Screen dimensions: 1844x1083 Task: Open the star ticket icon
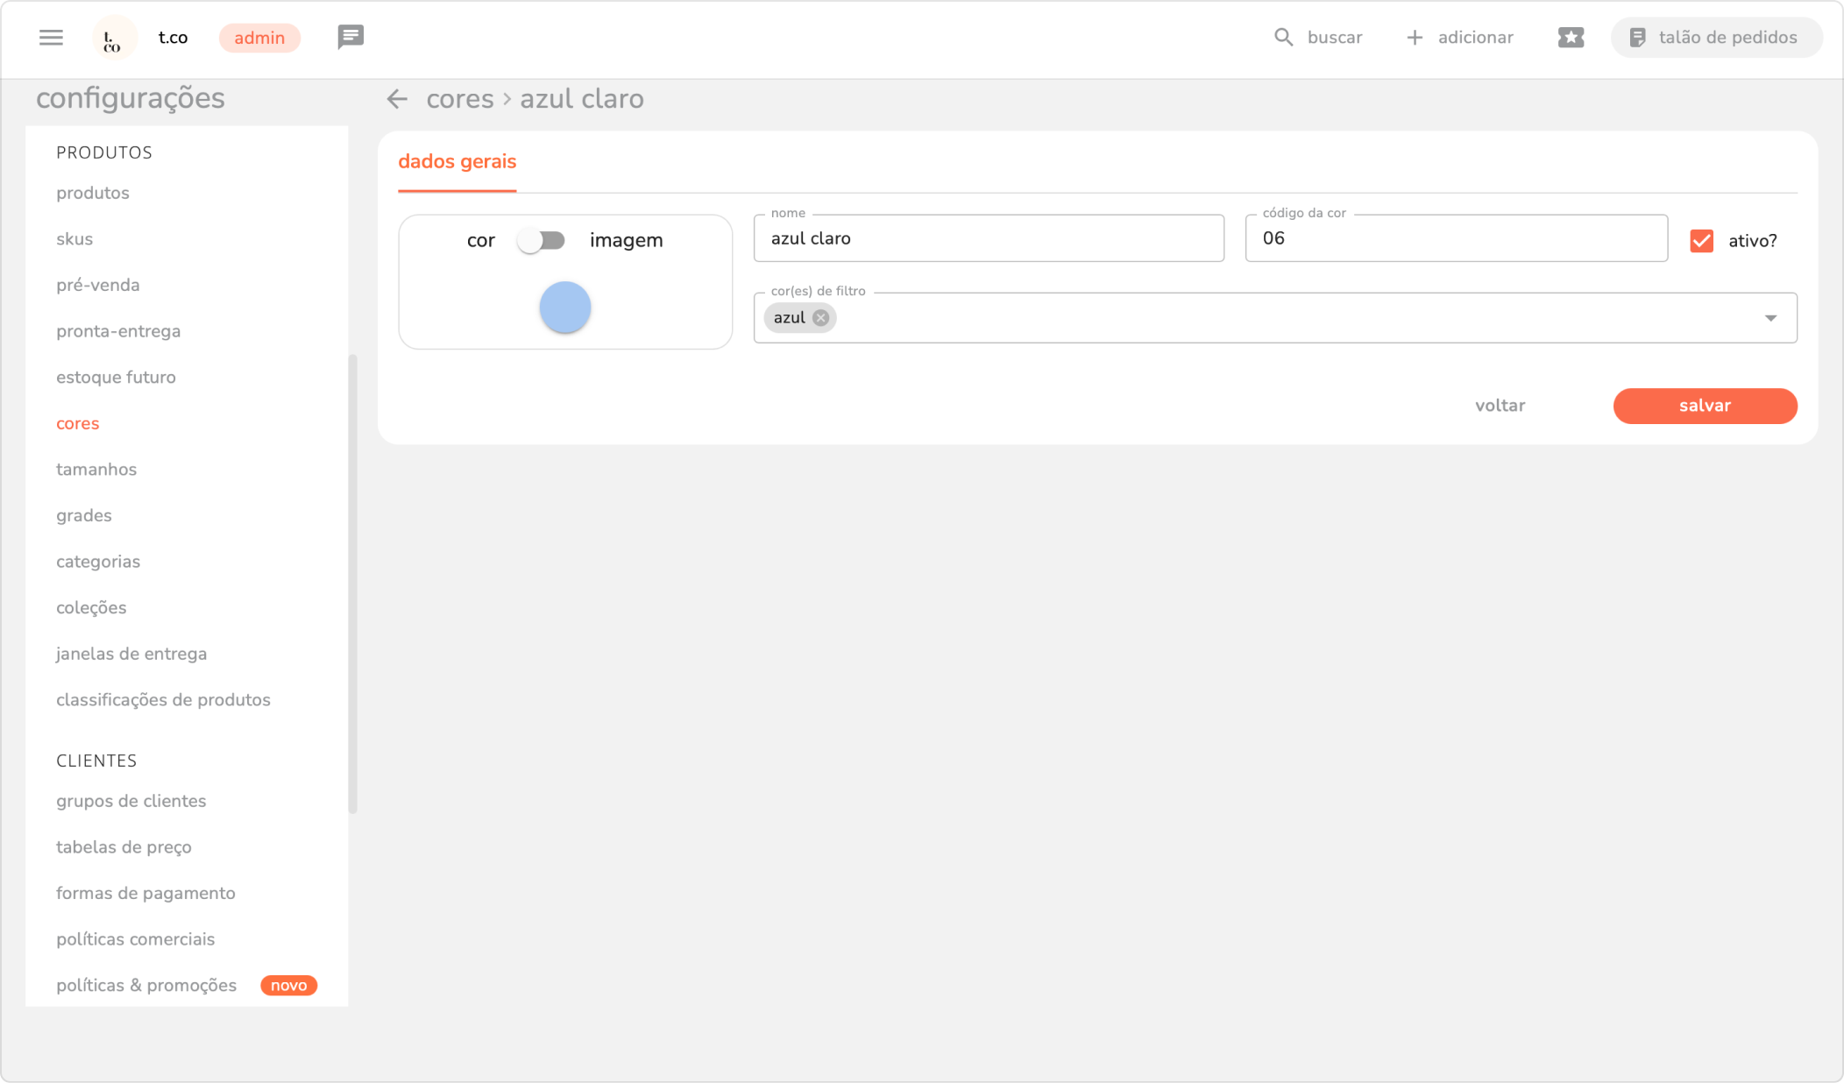point(1571,38)
